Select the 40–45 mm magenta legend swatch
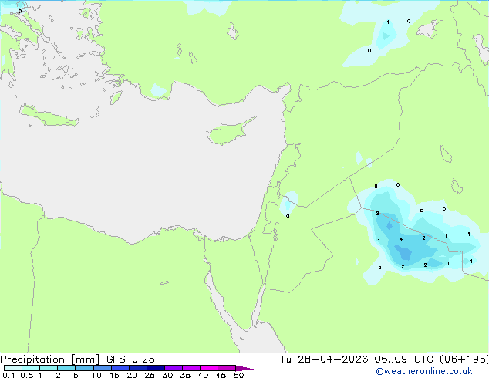The width and height of the screenshot is (489, 378). (x=209, y=368)
